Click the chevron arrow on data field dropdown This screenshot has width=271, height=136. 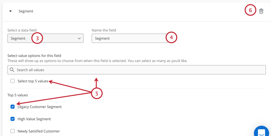tap(79, 38)
